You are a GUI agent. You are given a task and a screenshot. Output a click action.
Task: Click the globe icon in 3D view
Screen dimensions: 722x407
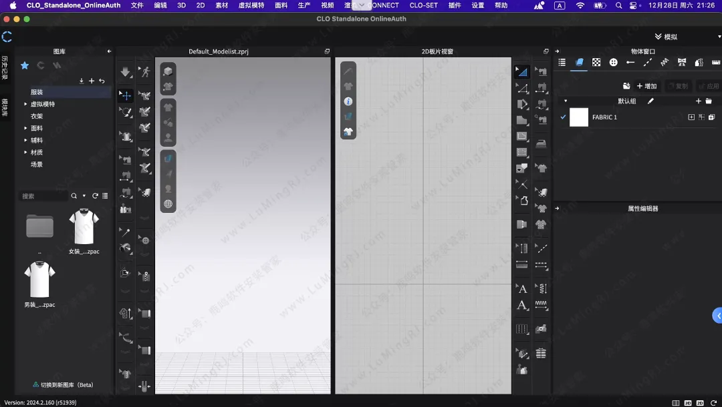coord(168,203)
